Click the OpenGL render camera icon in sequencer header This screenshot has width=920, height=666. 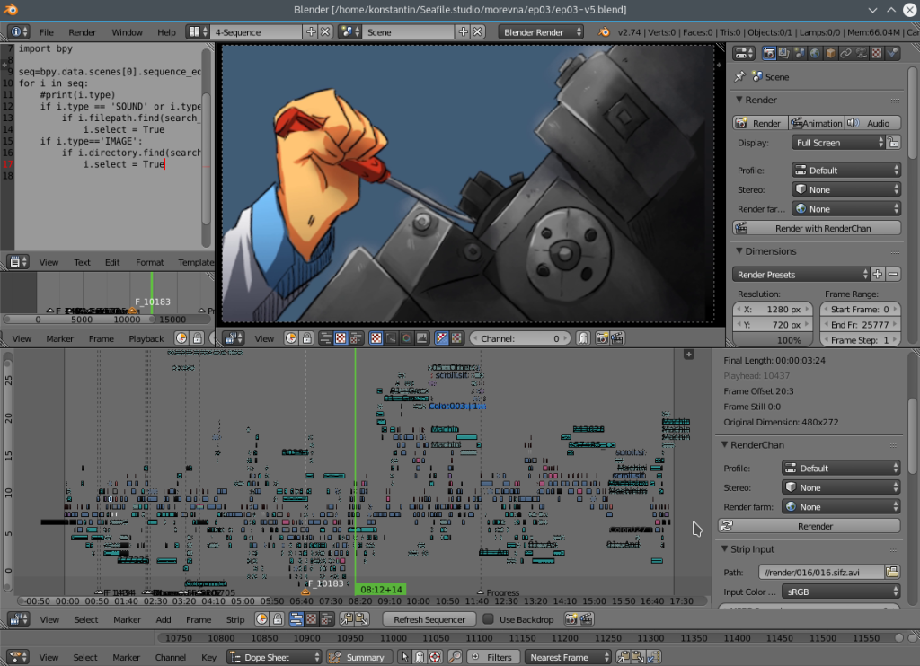[571, 619]
